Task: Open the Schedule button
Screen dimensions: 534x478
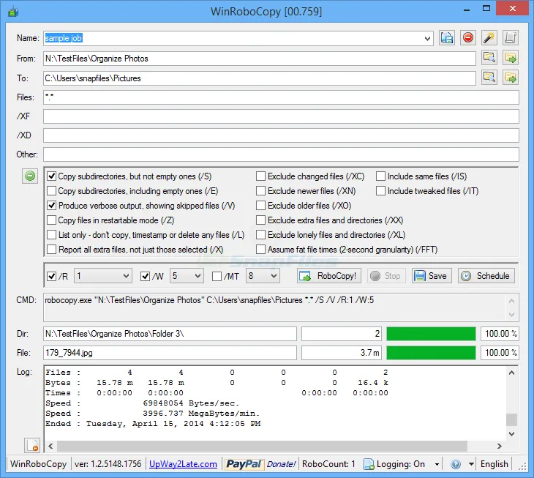Action: (x=486, y=276)
